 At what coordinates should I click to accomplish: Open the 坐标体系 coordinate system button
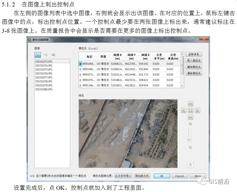pyautogui.click(x=194, y=54)
